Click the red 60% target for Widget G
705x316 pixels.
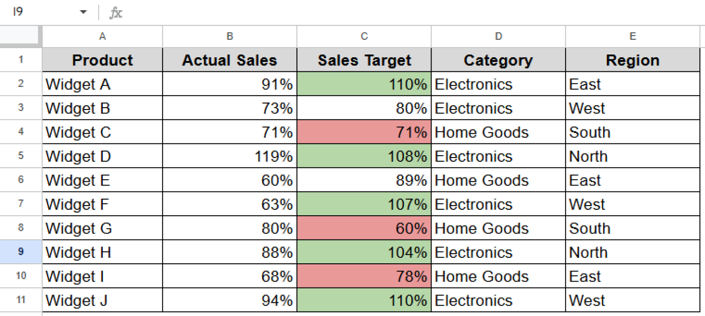click(364, 228)
